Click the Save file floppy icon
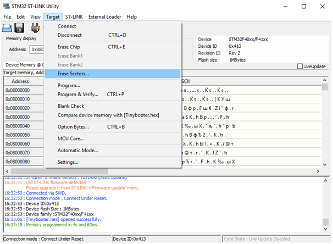This screenshot has height=244, width=333. [19, 28]
